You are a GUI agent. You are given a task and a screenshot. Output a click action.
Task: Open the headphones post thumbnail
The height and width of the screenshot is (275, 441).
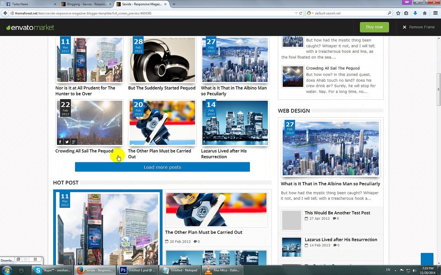pyautogui.click(x=162, y=60)
